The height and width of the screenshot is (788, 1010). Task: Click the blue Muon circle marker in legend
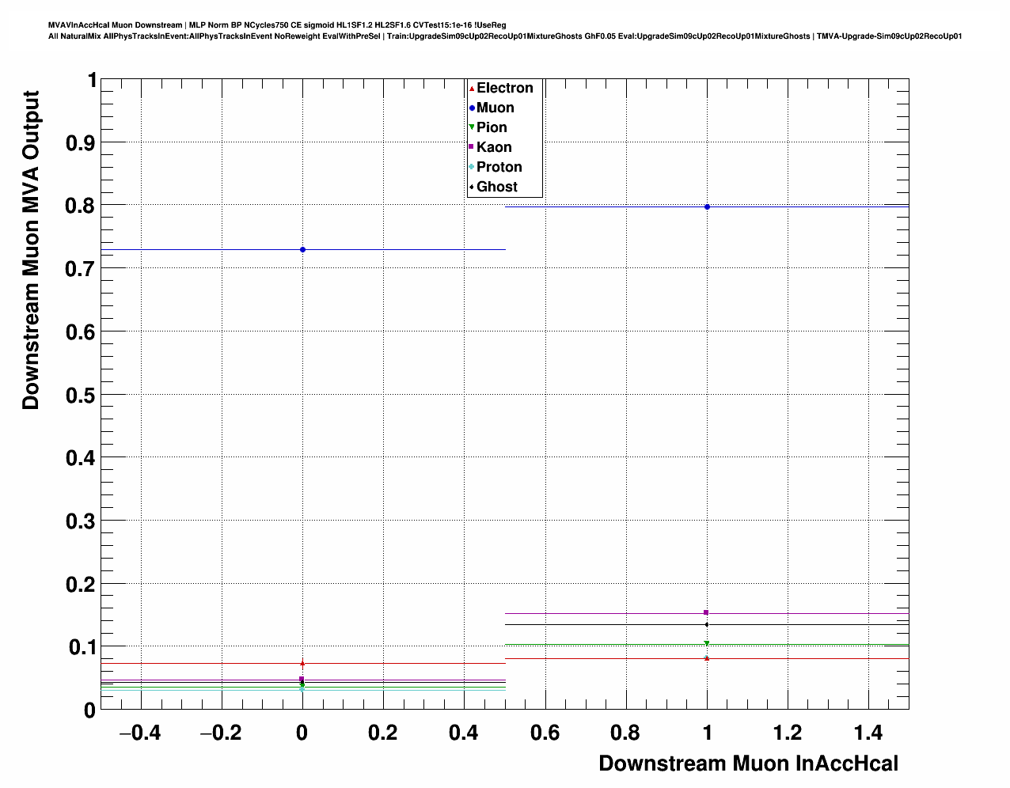[x=472, y=108]
